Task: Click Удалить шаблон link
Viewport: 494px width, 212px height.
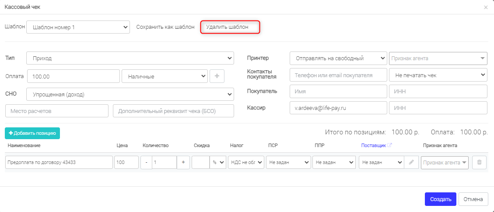Action: pyautogui.click(x=227, y=27)
